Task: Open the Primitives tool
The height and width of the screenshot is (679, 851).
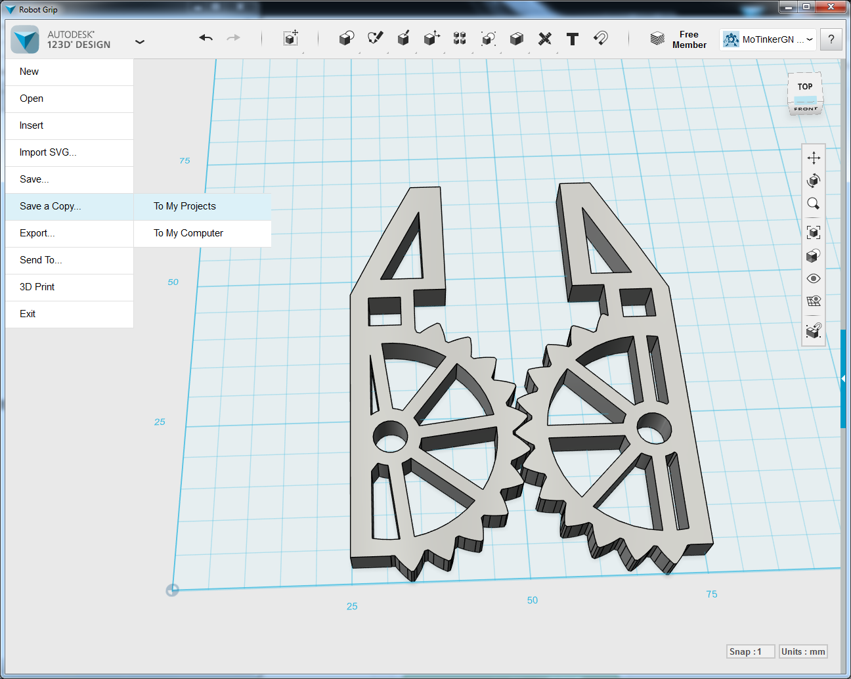Action: pyautogui.click(x=346, y=39)
